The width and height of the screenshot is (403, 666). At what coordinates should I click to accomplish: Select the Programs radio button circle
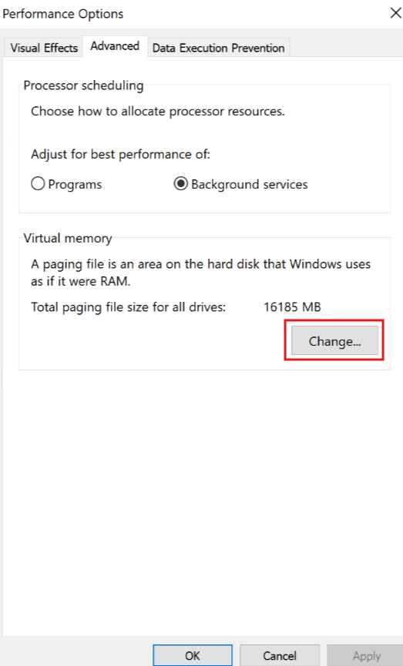point(38,184)
